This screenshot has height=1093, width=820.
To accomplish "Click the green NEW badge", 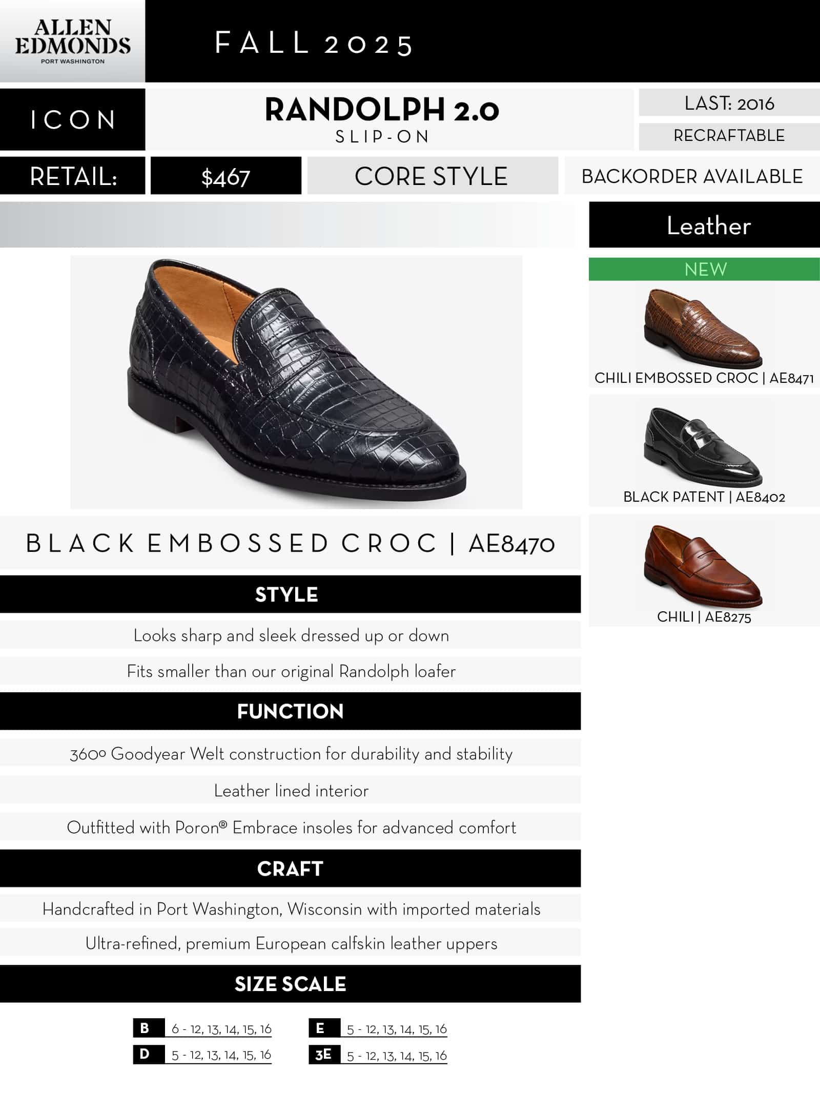I will (x=704, y=269).
